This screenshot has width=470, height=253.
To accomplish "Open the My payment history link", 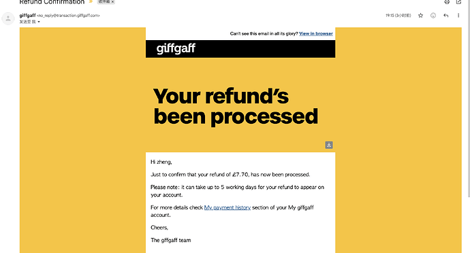I will point(228,207).
